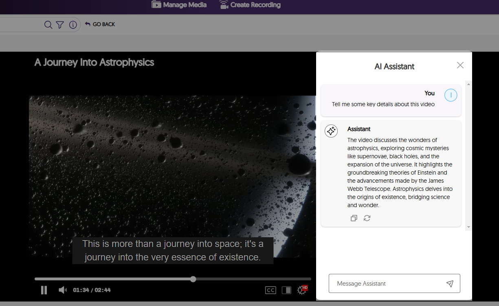This screenshot has height=306, width=499.
Task: Click the video progress slider handle
Action: tap(193, 279)
